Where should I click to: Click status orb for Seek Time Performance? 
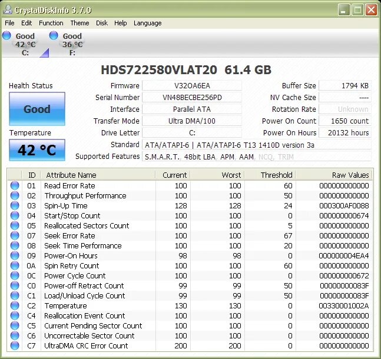[x=15, y=245]
